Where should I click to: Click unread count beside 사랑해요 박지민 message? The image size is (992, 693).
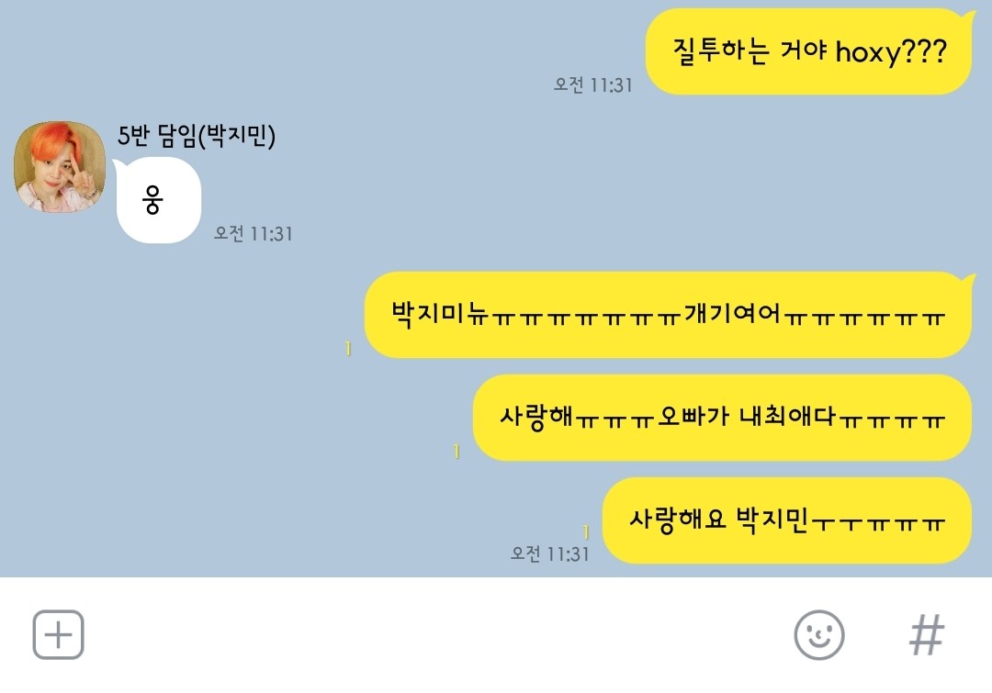586,531
